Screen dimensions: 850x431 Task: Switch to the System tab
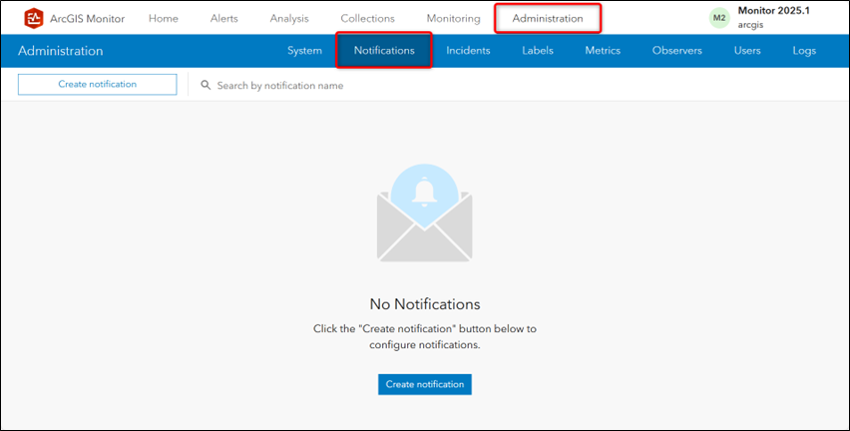[304, 51]
